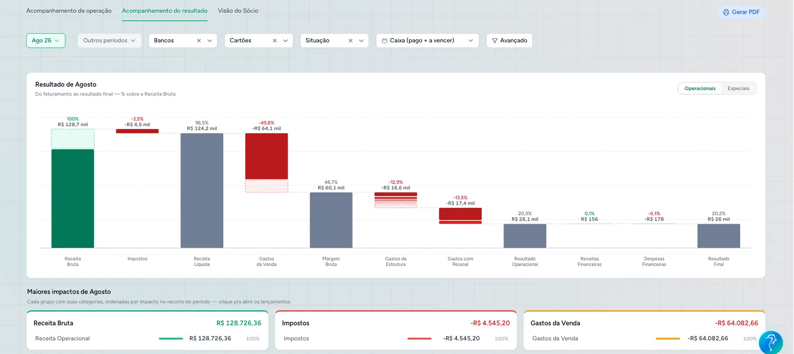Screen dimensions: 794x354
Task: Click the red Gastos com Pessoal bar
Action: [460, 214]
